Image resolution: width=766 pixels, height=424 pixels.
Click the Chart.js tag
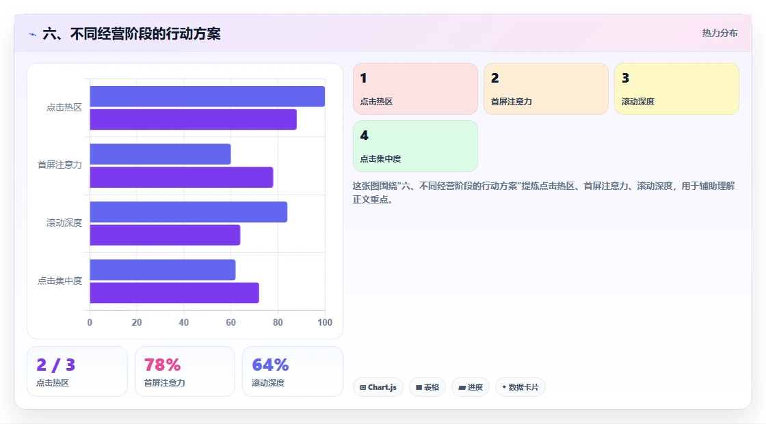coord(378,387)
